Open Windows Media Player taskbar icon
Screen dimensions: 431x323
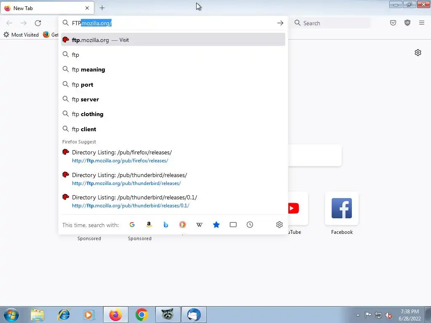tap(89, 315)
